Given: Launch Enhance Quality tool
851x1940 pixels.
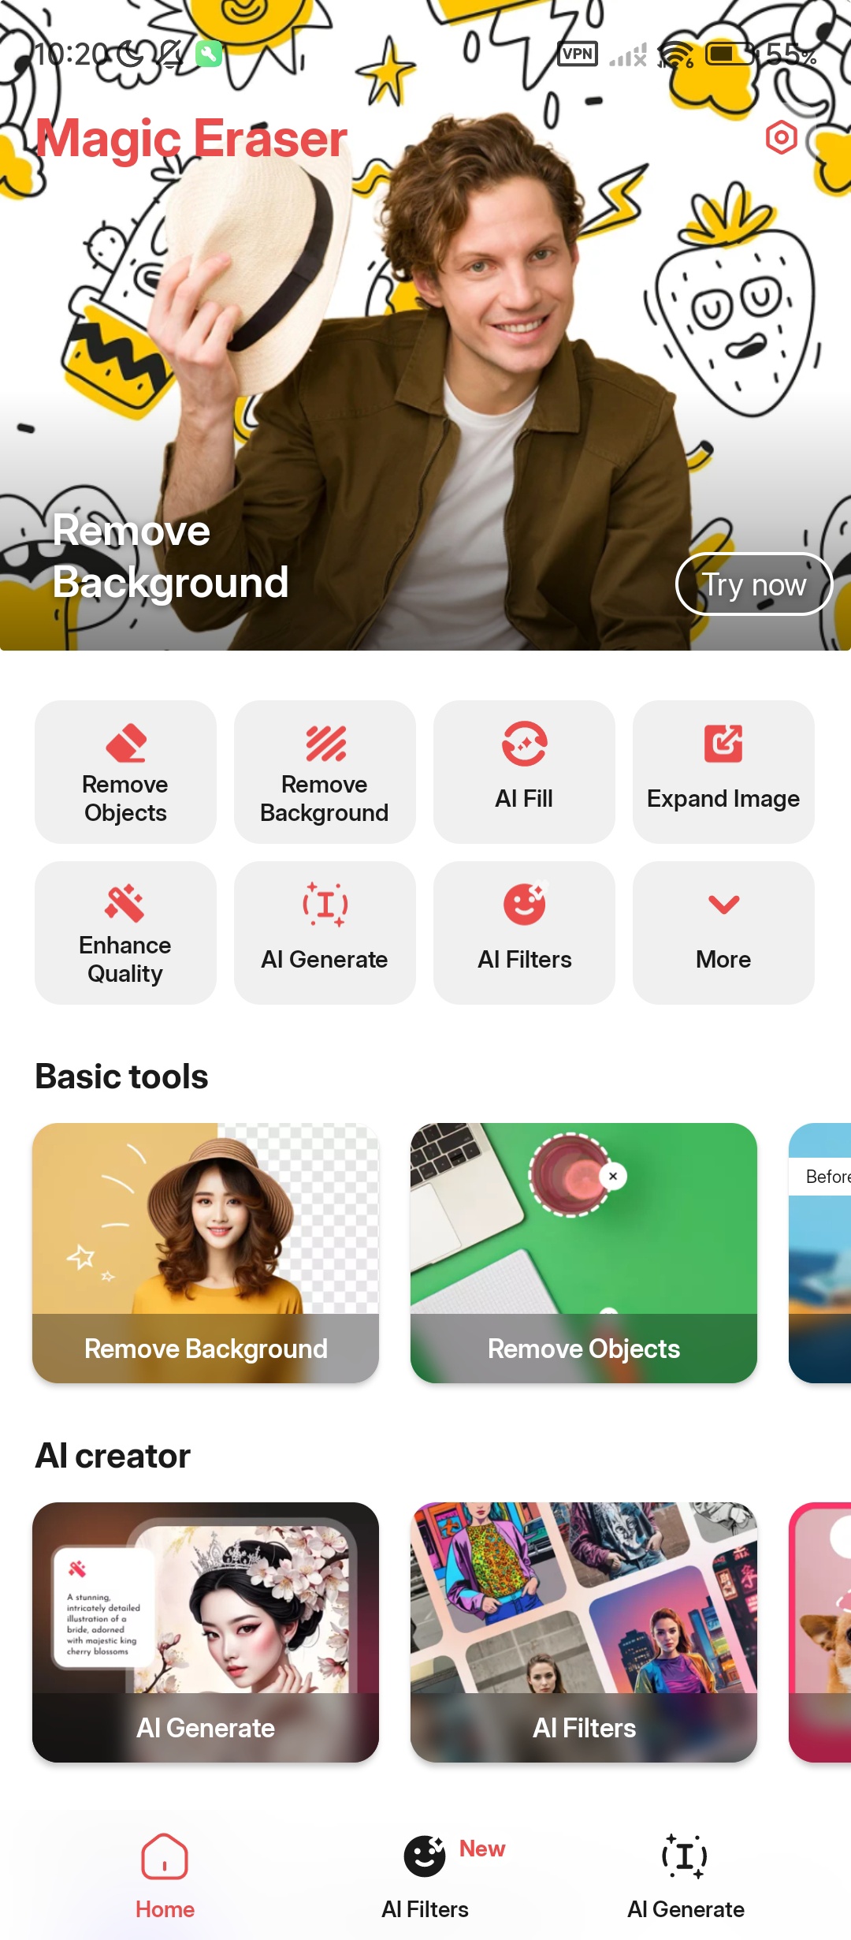Looking at the screenshot, I should pos(125,933).
